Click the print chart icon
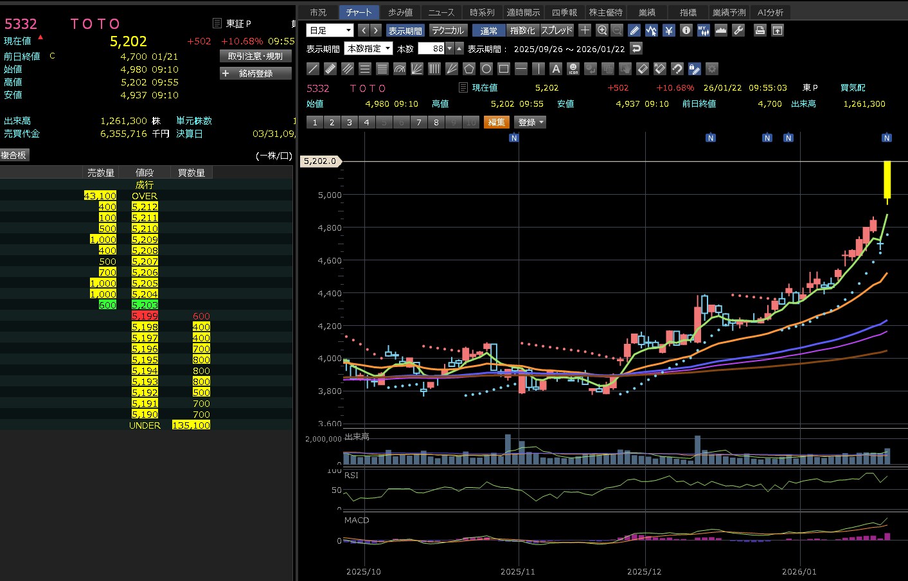908x581 pixels. point(760,30)
